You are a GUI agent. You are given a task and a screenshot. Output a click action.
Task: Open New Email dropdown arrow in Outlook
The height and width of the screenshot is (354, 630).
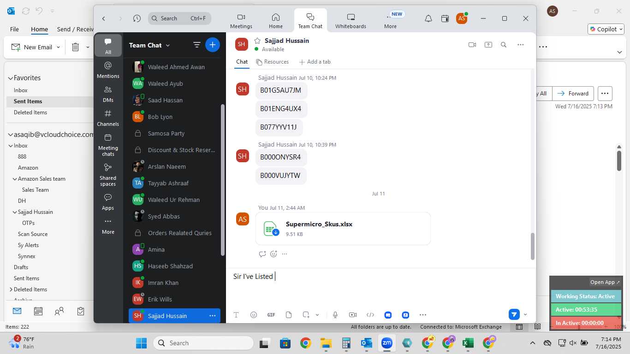(58, 47)
